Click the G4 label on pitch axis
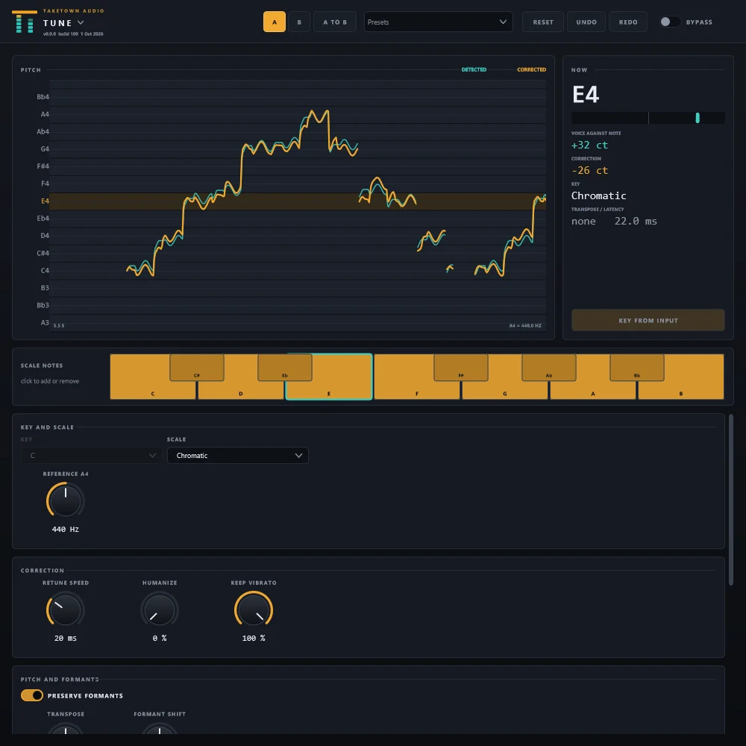 pos(45,149)
